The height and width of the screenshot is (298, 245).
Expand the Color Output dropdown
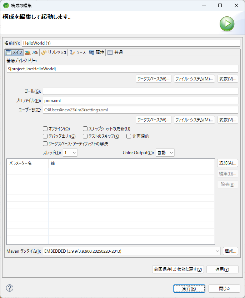[165, 153]
